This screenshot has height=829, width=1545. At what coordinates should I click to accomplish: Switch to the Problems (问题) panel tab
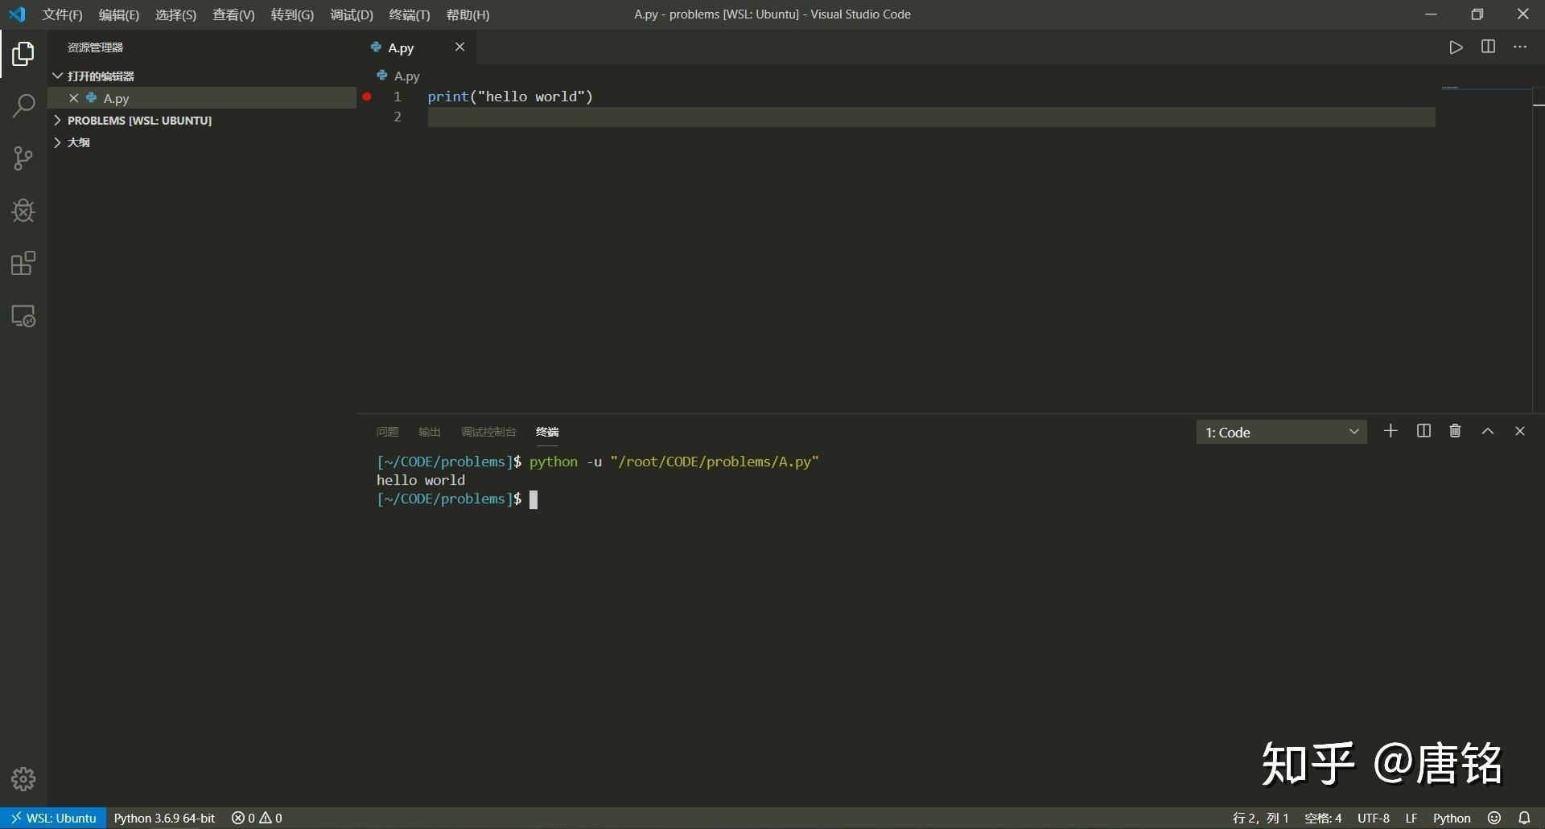click(x=387, y=432)
